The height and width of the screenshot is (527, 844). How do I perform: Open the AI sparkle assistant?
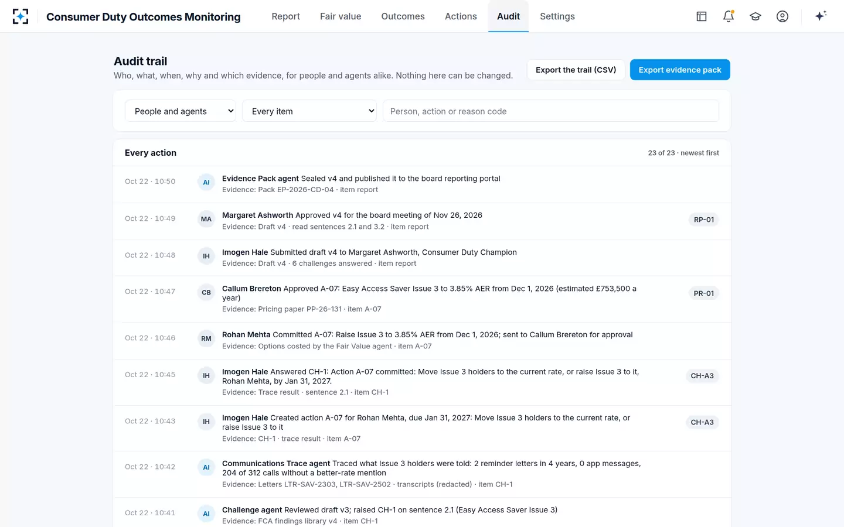[821, 16]
